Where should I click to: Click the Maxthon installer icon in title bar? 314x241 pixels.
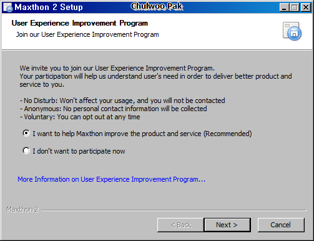click(8, 7)
